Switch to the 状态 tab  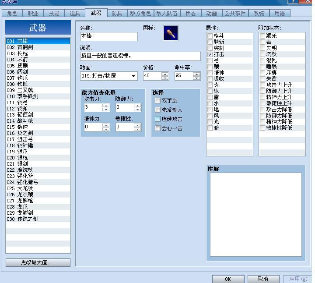click(x=190, y=14)
